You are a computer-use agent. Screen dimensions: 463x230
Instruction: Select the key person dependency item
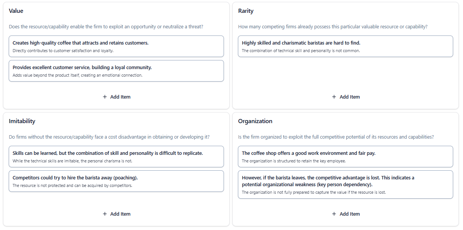(x=346, y=185)
